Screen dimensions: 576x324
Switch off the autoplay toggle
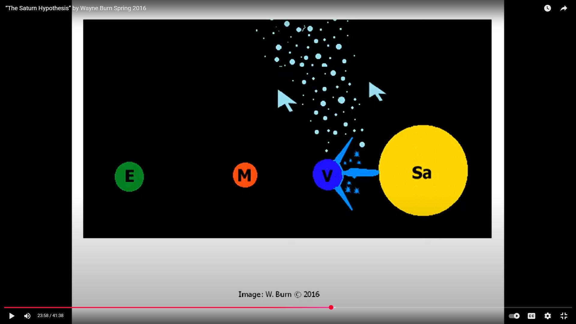click(x=514, y=316)
